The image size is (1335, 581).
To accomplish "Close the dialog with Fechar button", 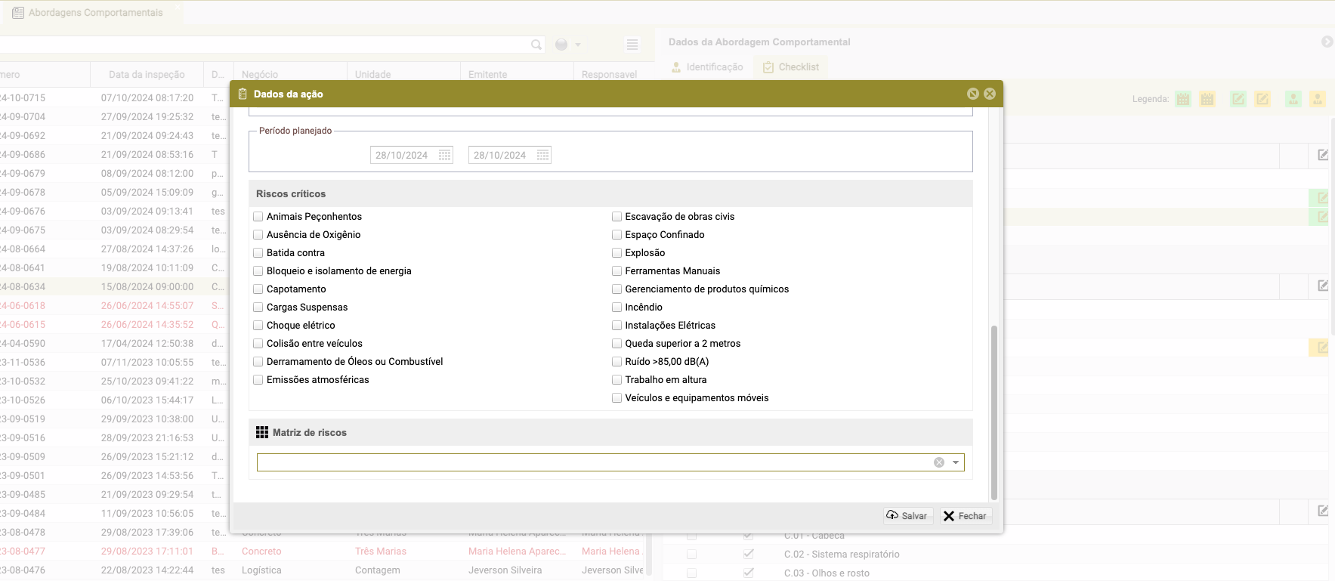I will pos(966,516).
